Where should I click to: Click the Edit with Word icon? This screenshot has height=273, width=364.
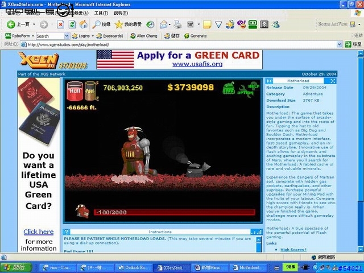click(191, 24)
